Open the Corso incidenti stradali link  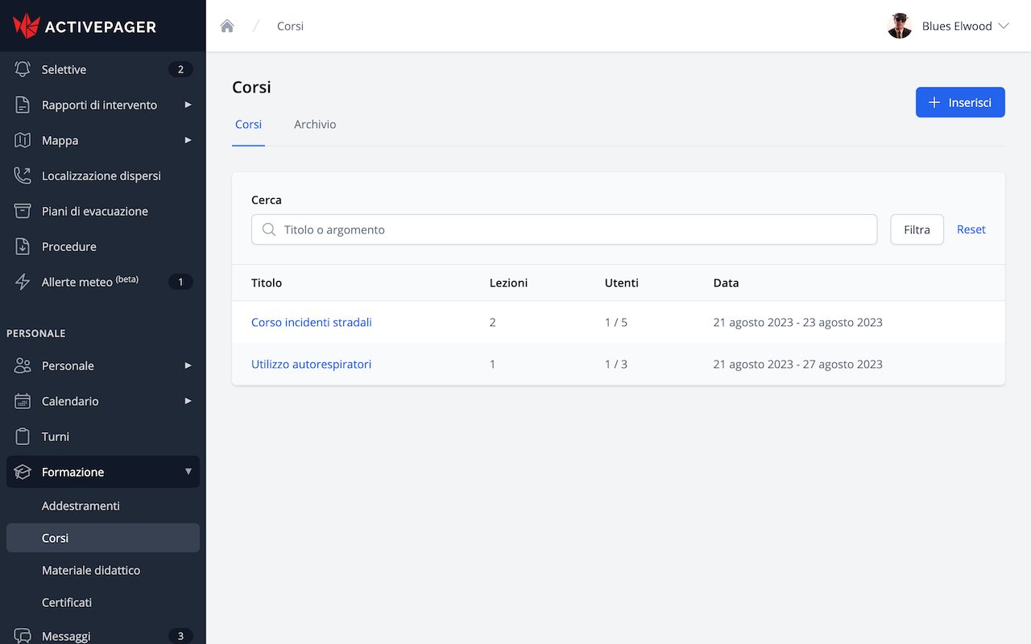312,322
